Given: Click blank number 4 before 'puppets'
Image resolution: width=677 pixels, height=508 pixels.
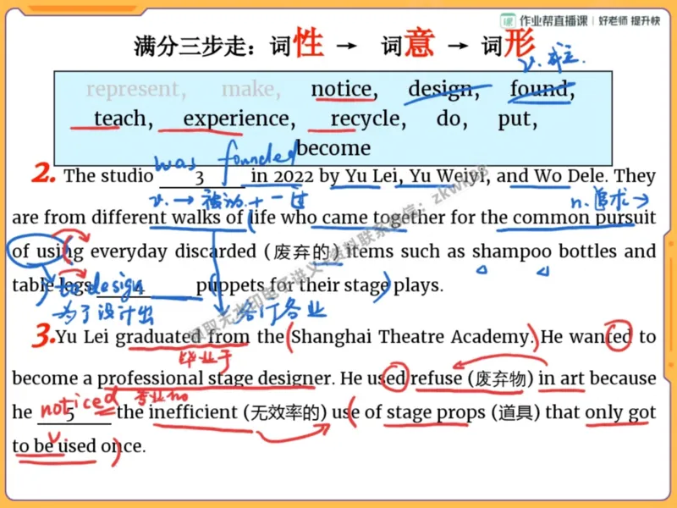Looking at the screenshot, I should [144, 287].
